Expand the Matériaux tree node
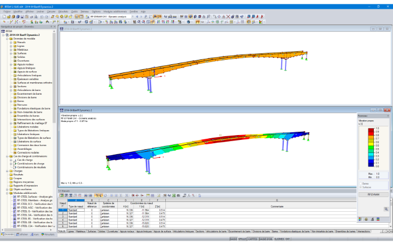The image size is (393, 245). pos(11,50)
